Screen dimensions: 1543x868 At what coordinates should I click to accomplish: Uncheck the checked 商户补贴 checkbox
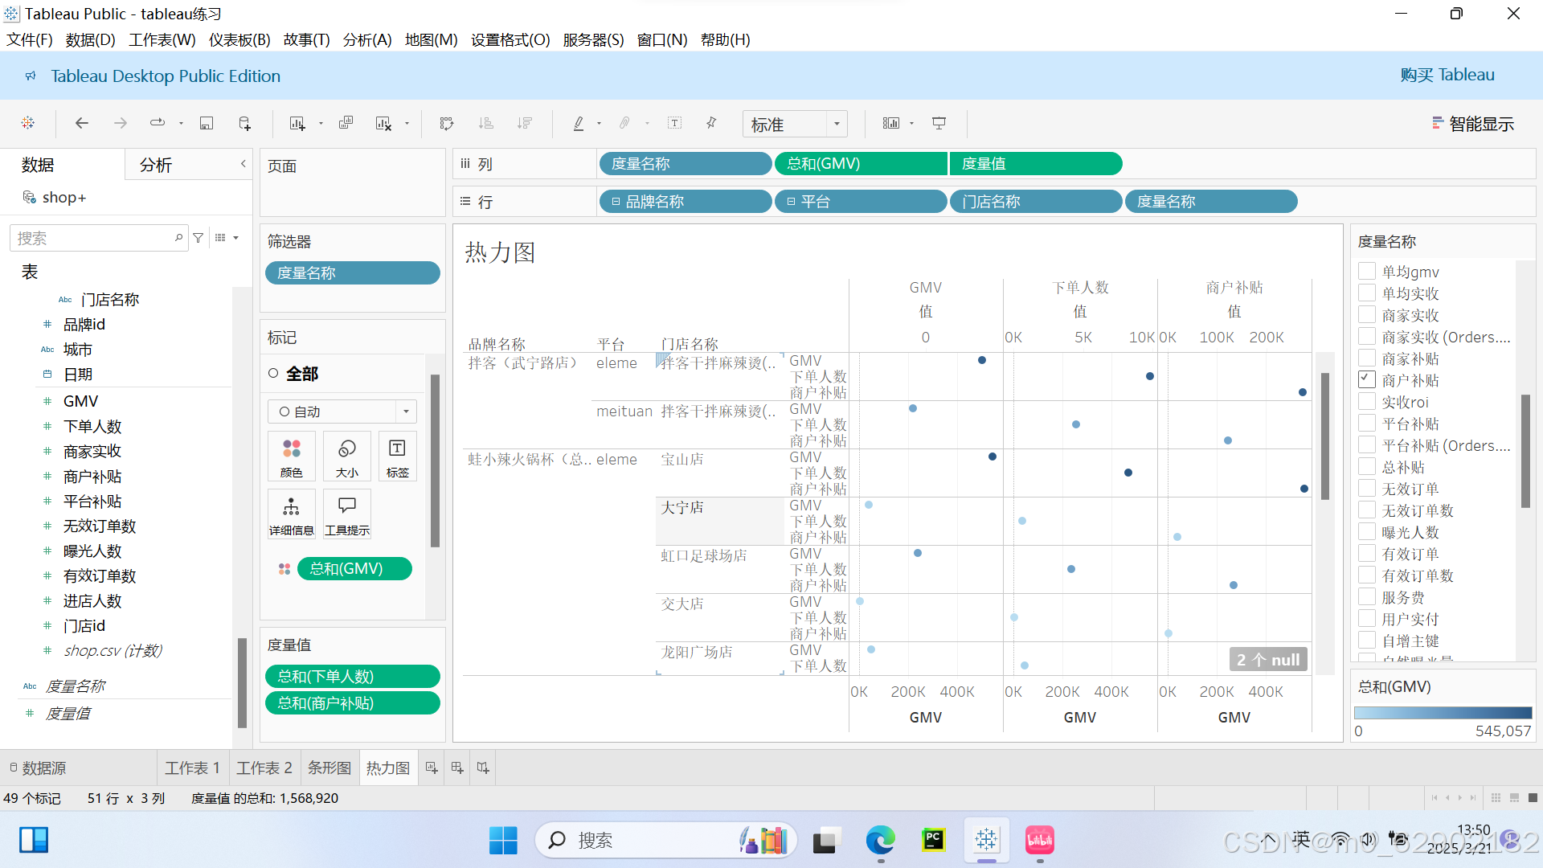click(x=1367, y=379)
